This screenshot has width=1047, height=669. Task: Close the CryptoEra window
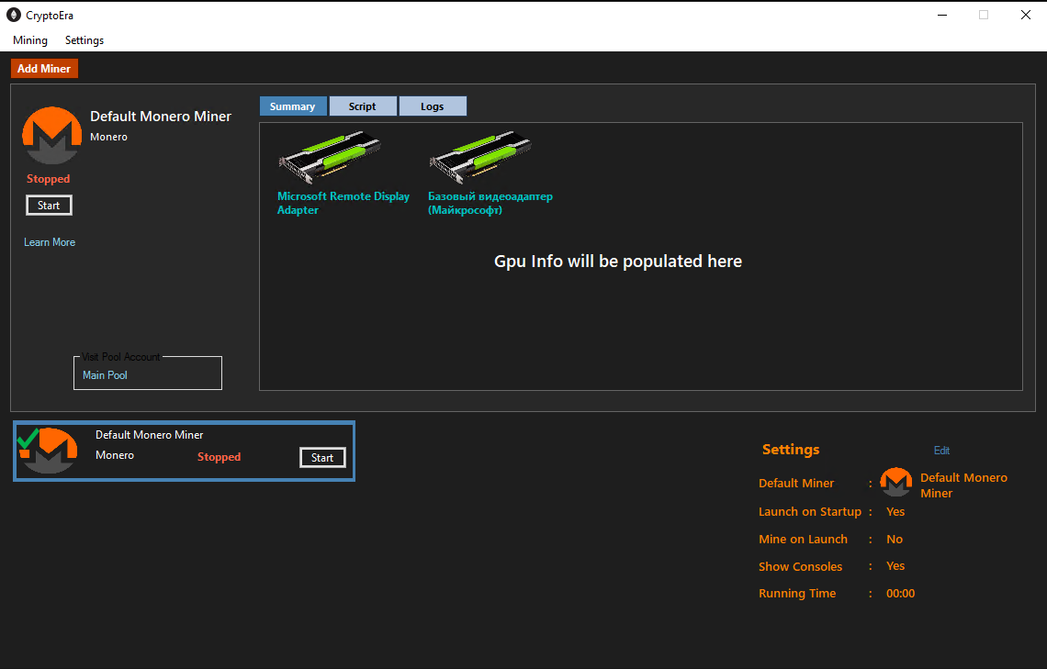[1026, 15]
